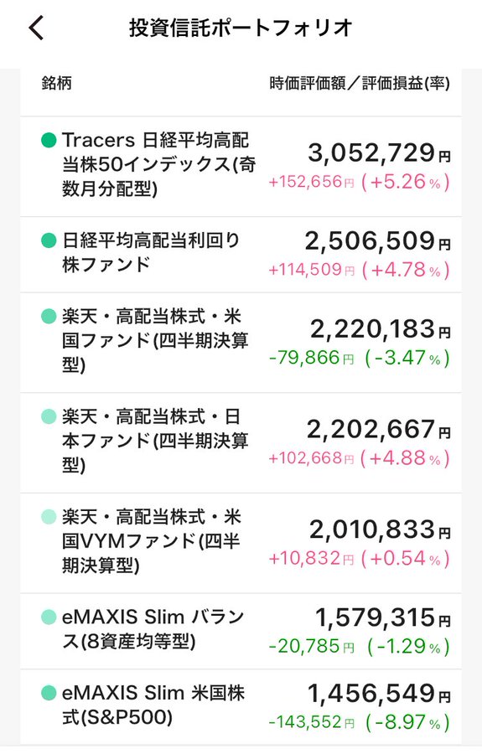482x754 pixels.
Task: Click the 投資信託ポートフォリオ page title
Action: [241, 28]
